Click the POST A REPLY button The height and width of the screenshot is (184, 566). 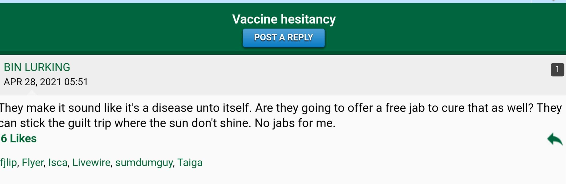284,38
